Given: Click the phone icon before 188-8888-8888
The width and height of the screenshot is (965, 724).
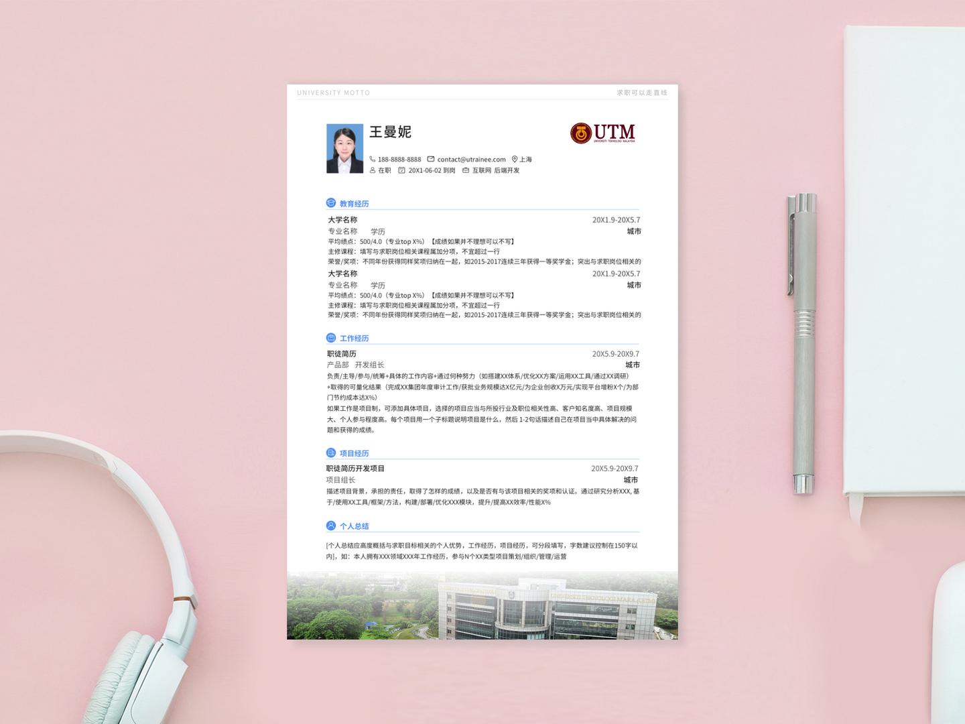Looking at the screenshot, I should click(x=373, y=159).
